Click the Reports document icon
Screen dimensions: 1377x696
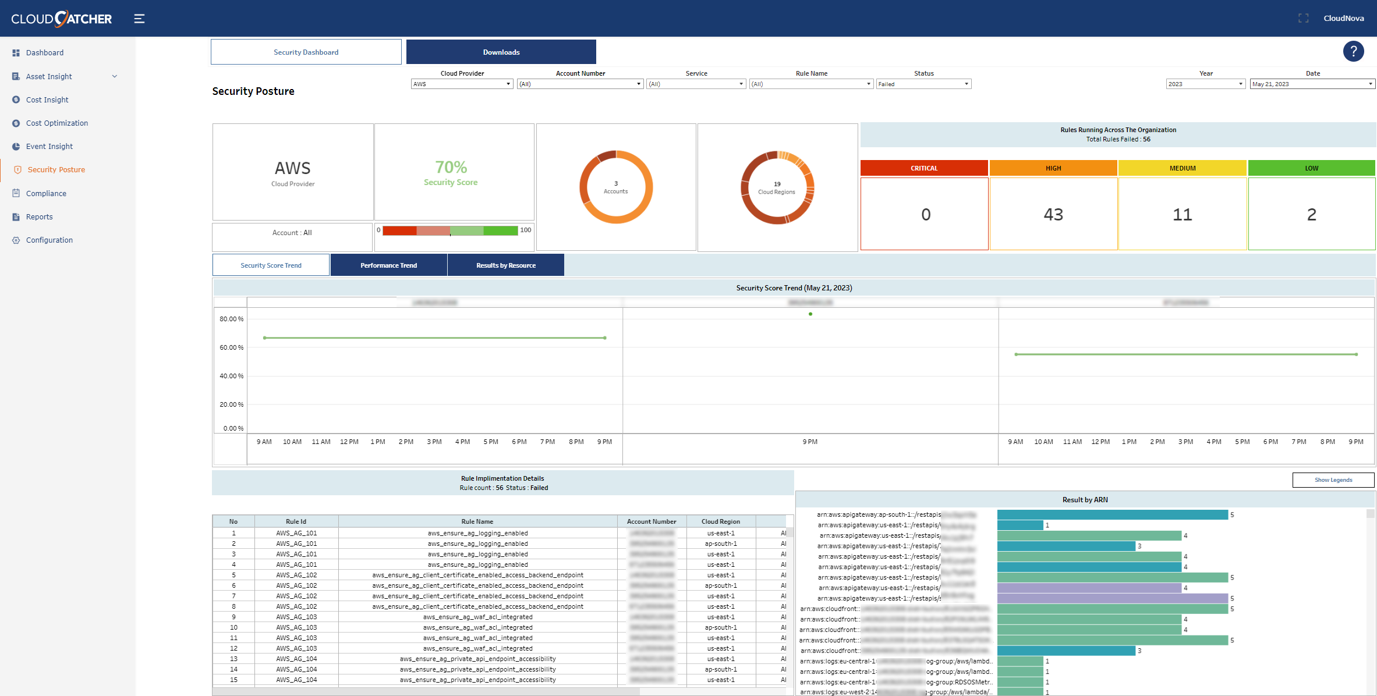(x=16, y=216)
